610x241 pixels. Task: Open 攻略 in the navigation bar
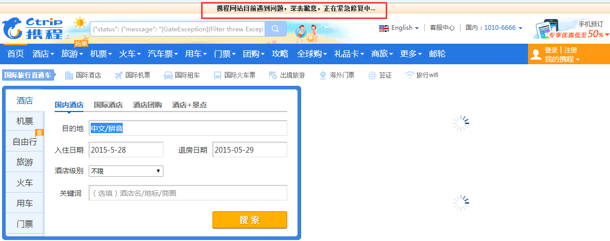pyautogui.click(x=280, y=54)
